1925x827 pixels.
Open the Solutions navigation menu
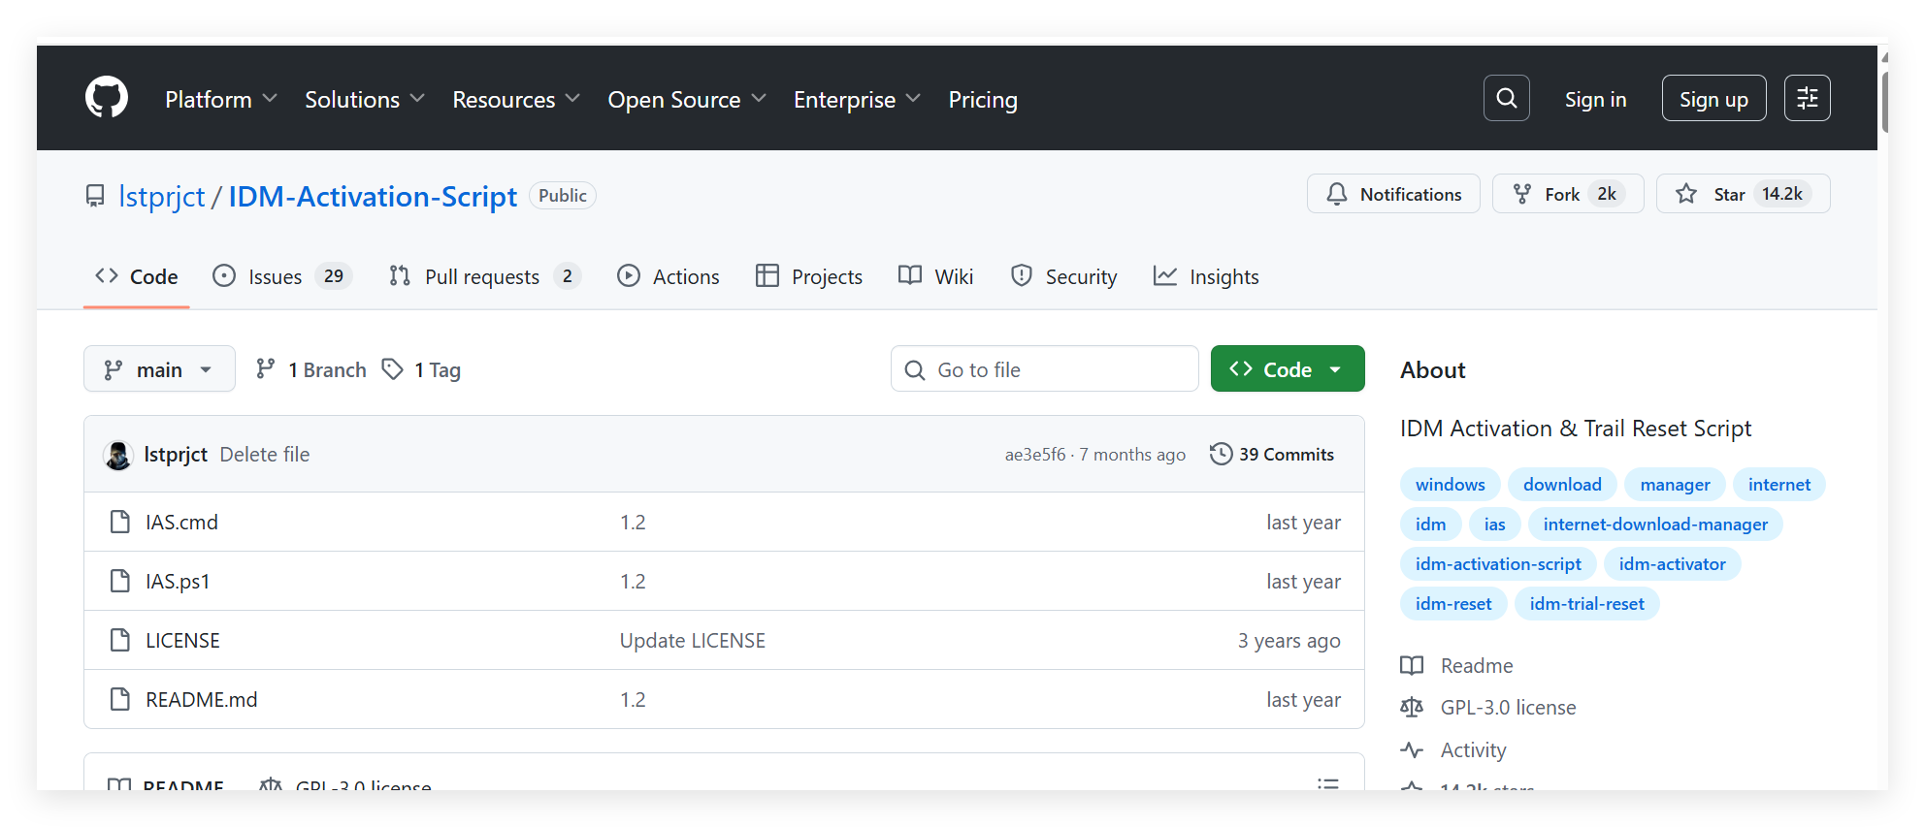(364, 99)
